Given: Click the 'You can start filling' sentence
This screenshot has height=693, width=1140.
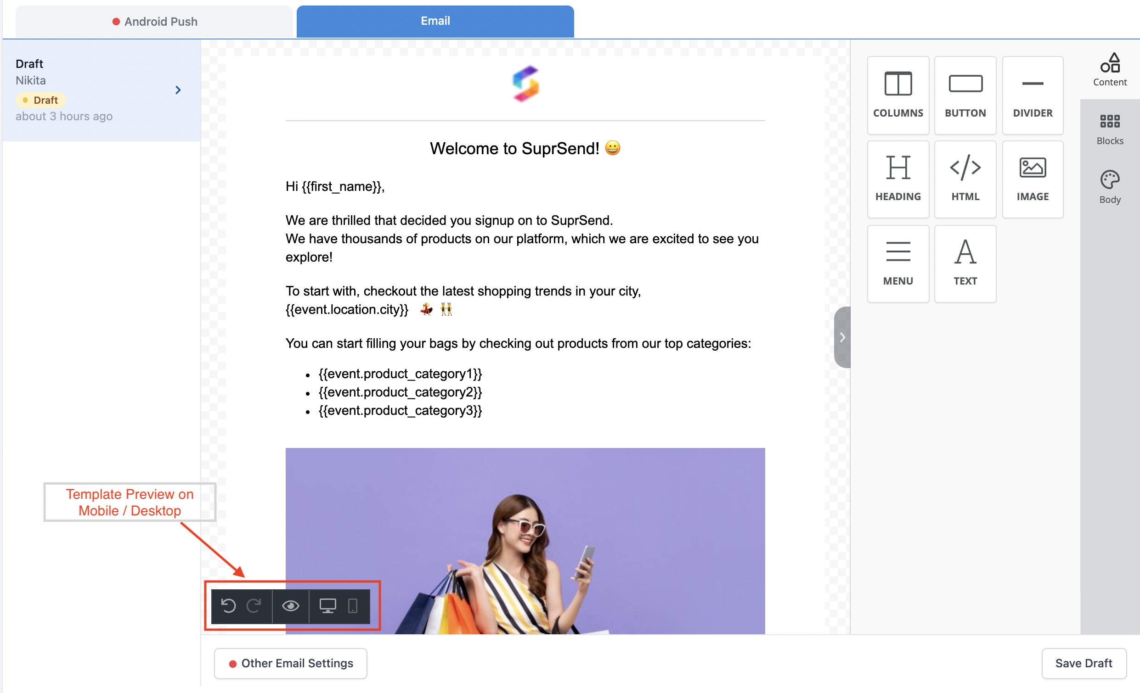Looking at the screenshot, I should (x=518, y=343).
